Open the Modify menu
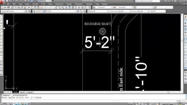 [69, 4]
